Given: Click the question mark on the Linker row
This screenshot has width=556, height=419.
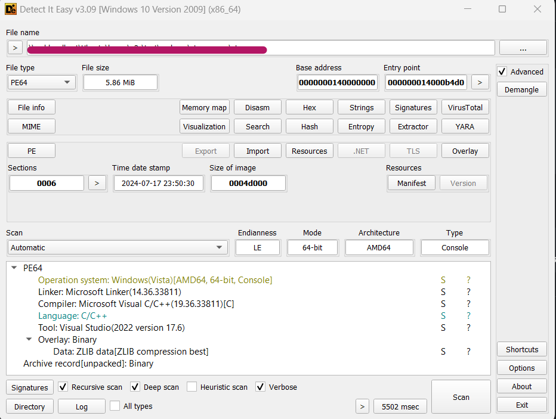Looking at the screenshot, I should click(x=468, y=292).
